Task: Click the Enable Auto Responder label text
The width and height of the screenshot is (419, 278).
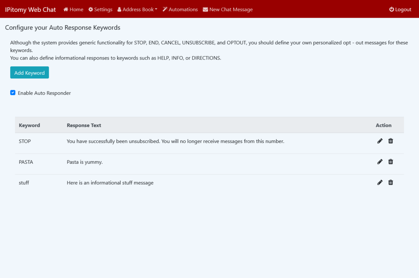Action: [44, 93]
